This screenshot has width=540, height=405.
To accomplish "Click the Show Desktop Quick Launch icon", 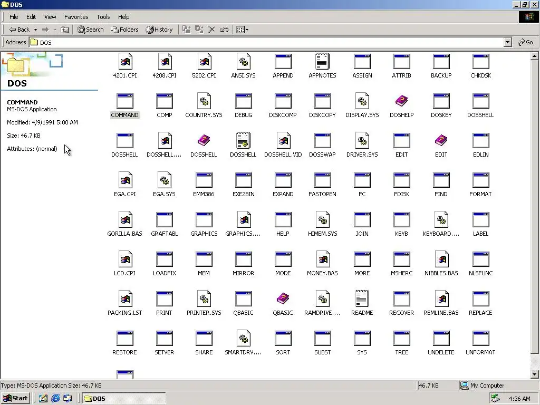I will click(x=43, y=399).
